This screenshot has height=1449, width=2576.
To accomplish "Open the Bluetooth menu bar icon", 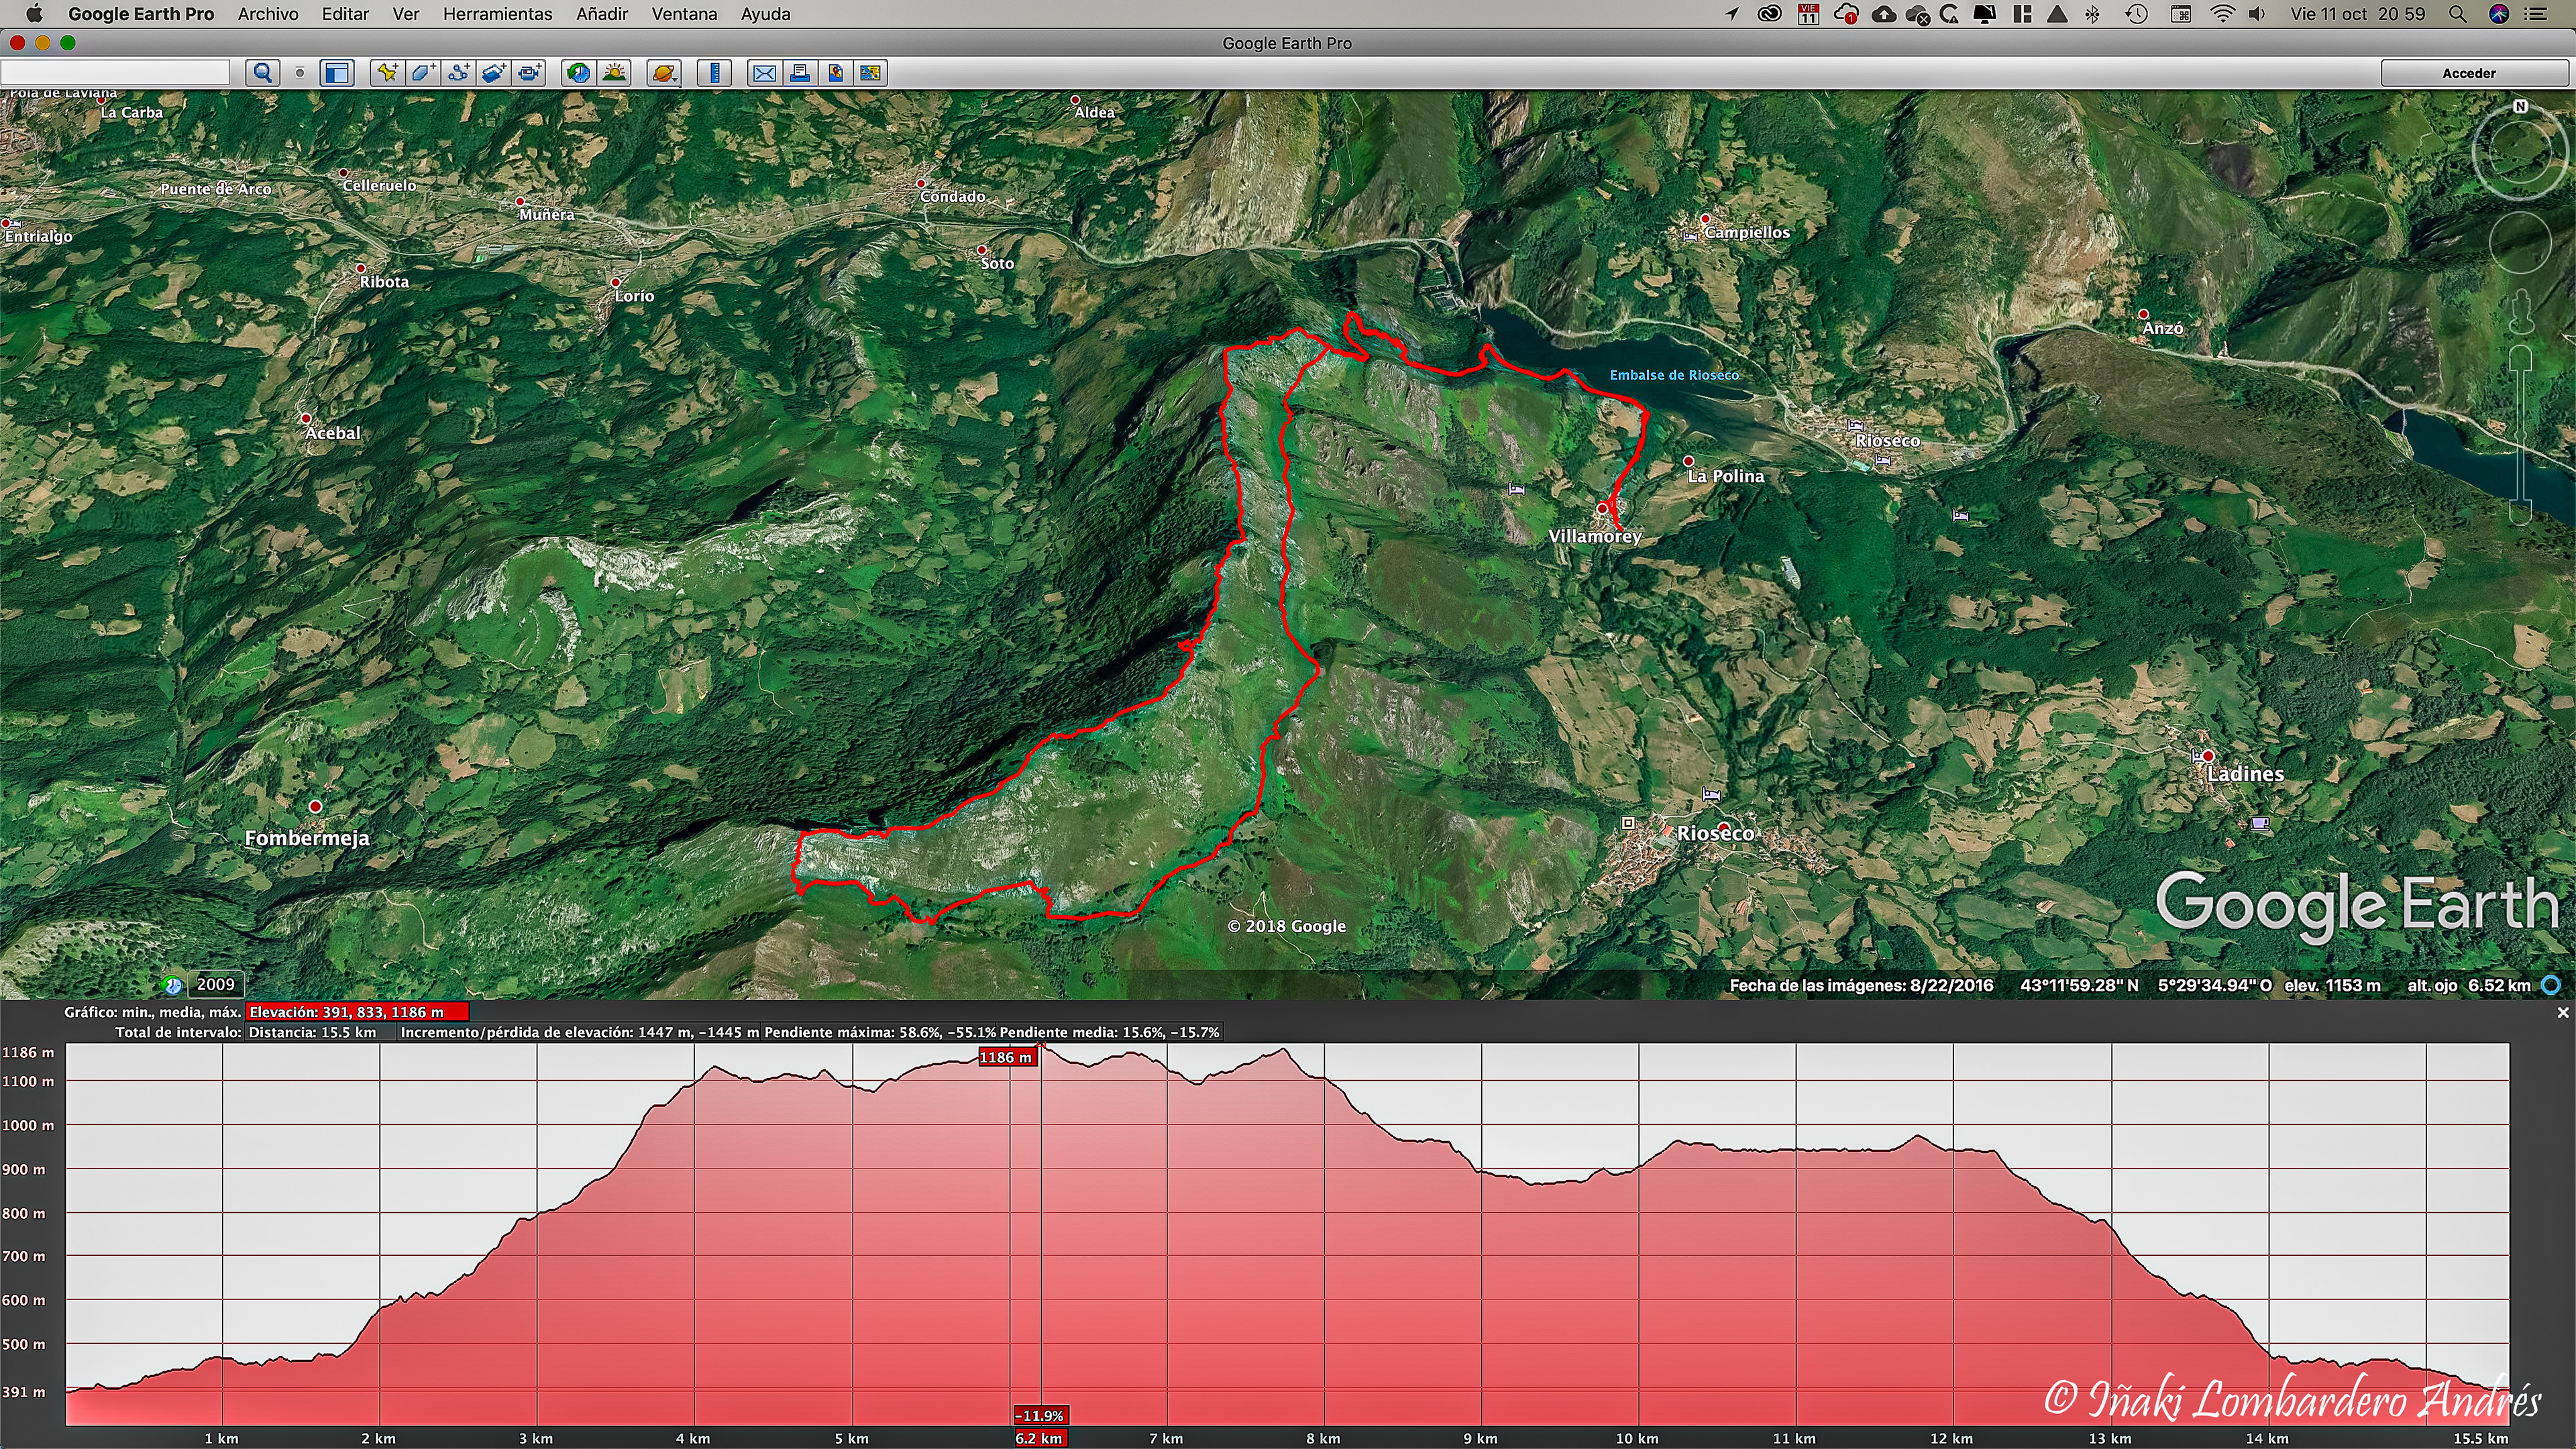I will (x=2092, y=14).
